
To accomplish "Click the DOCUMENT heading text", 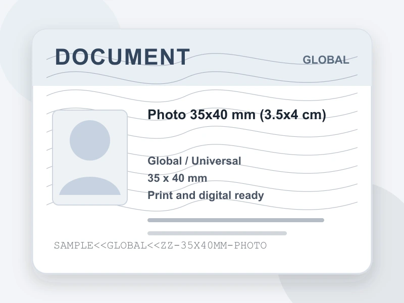I will click(x=122, y=57).
